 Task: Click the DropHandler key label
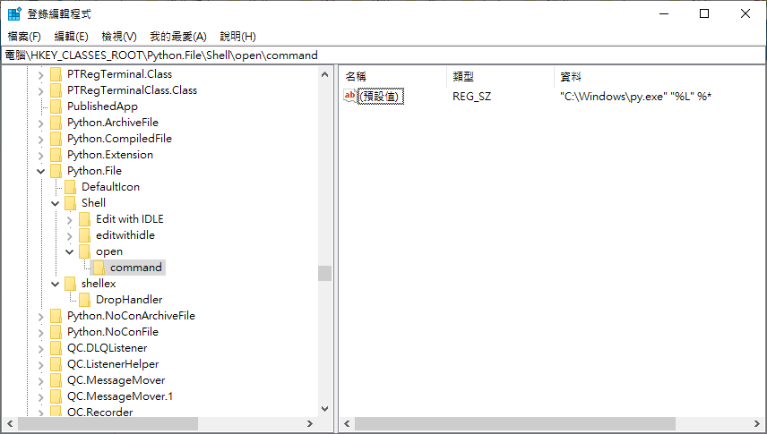tap(129, 300)
